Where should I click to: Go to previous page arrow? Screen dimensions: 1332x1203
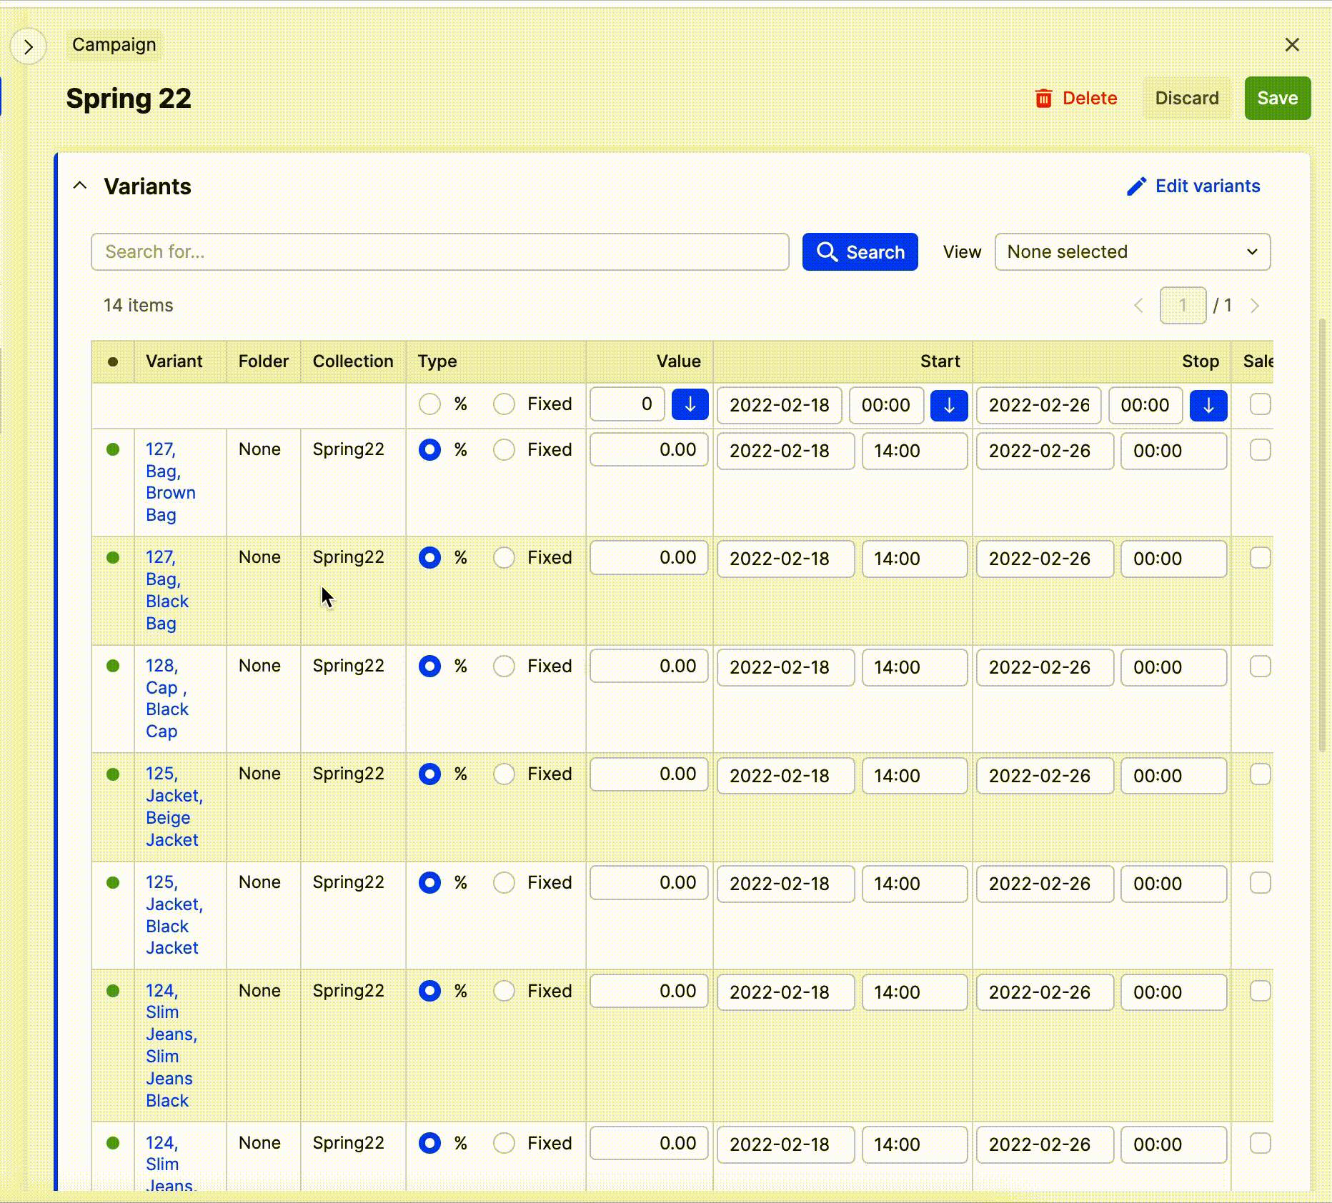[x=1138, y=306]
